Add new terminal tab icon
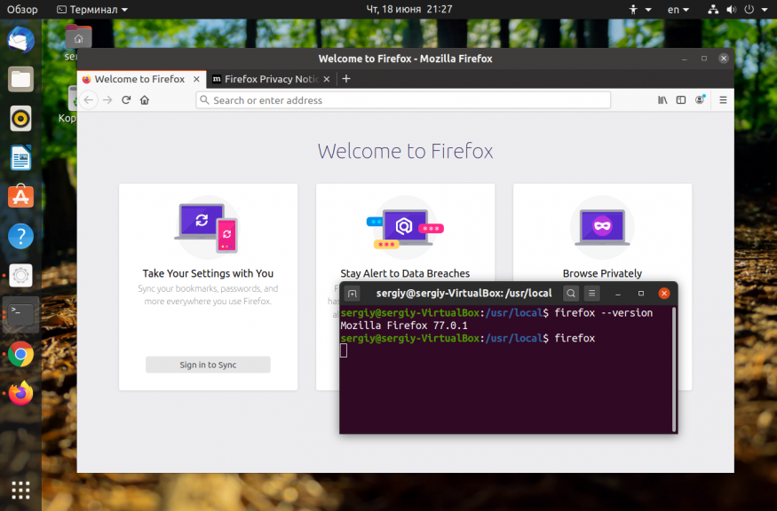This screenshot has height=511, width=777. [x=353, y=294]
